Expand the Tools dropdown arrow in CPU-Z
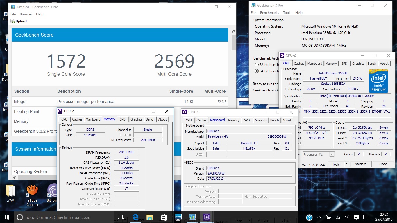Image resolution: width=397 pixels, height=223 pixels. [346, 164]
